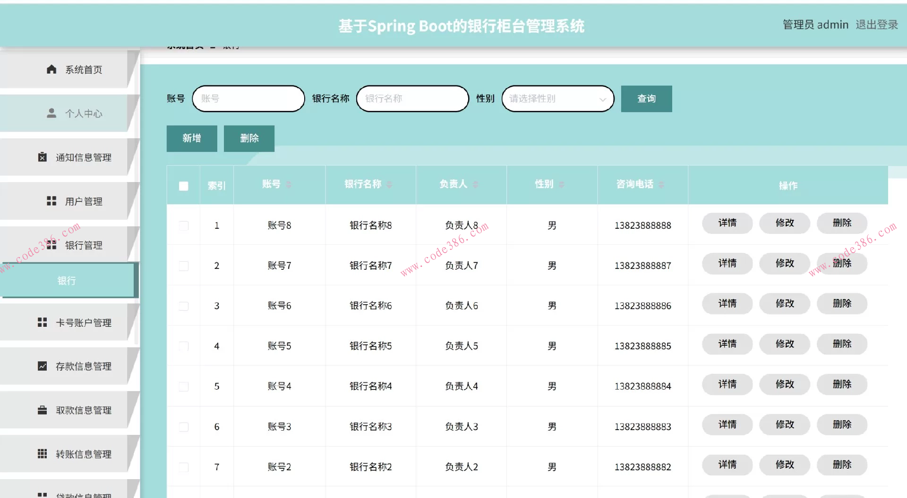Click the person icon beside 个人中心
Image resolution: width=907 pixels, height=498 pixels.
pos(52,113)
